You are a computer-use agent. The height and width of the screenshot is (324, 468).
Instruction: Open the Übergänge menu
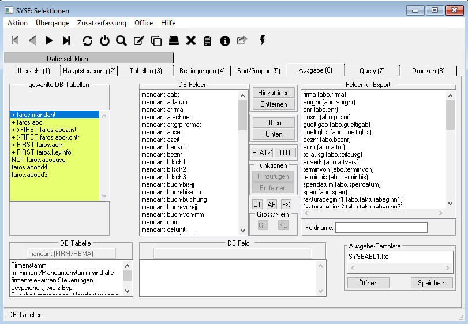pyautogui.click(x=53, y=23)
